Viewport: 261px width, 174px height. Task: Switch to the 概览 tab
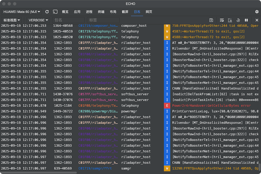pyautogui.click(x=65, y=12)
